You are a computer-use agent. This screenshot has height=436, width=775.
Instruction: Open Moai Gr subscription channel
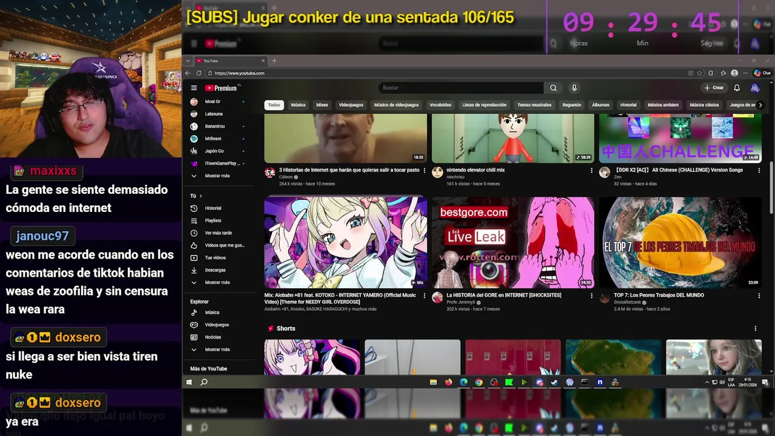click(x=212, y=102)
